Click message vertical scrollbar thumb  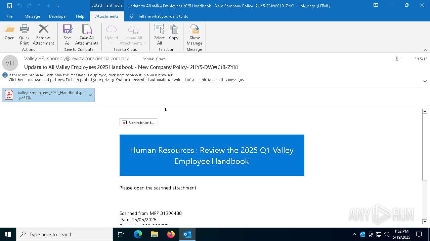click(425, 147)
